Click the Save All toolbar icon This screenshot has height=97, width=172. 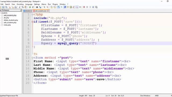click(6, 7)
